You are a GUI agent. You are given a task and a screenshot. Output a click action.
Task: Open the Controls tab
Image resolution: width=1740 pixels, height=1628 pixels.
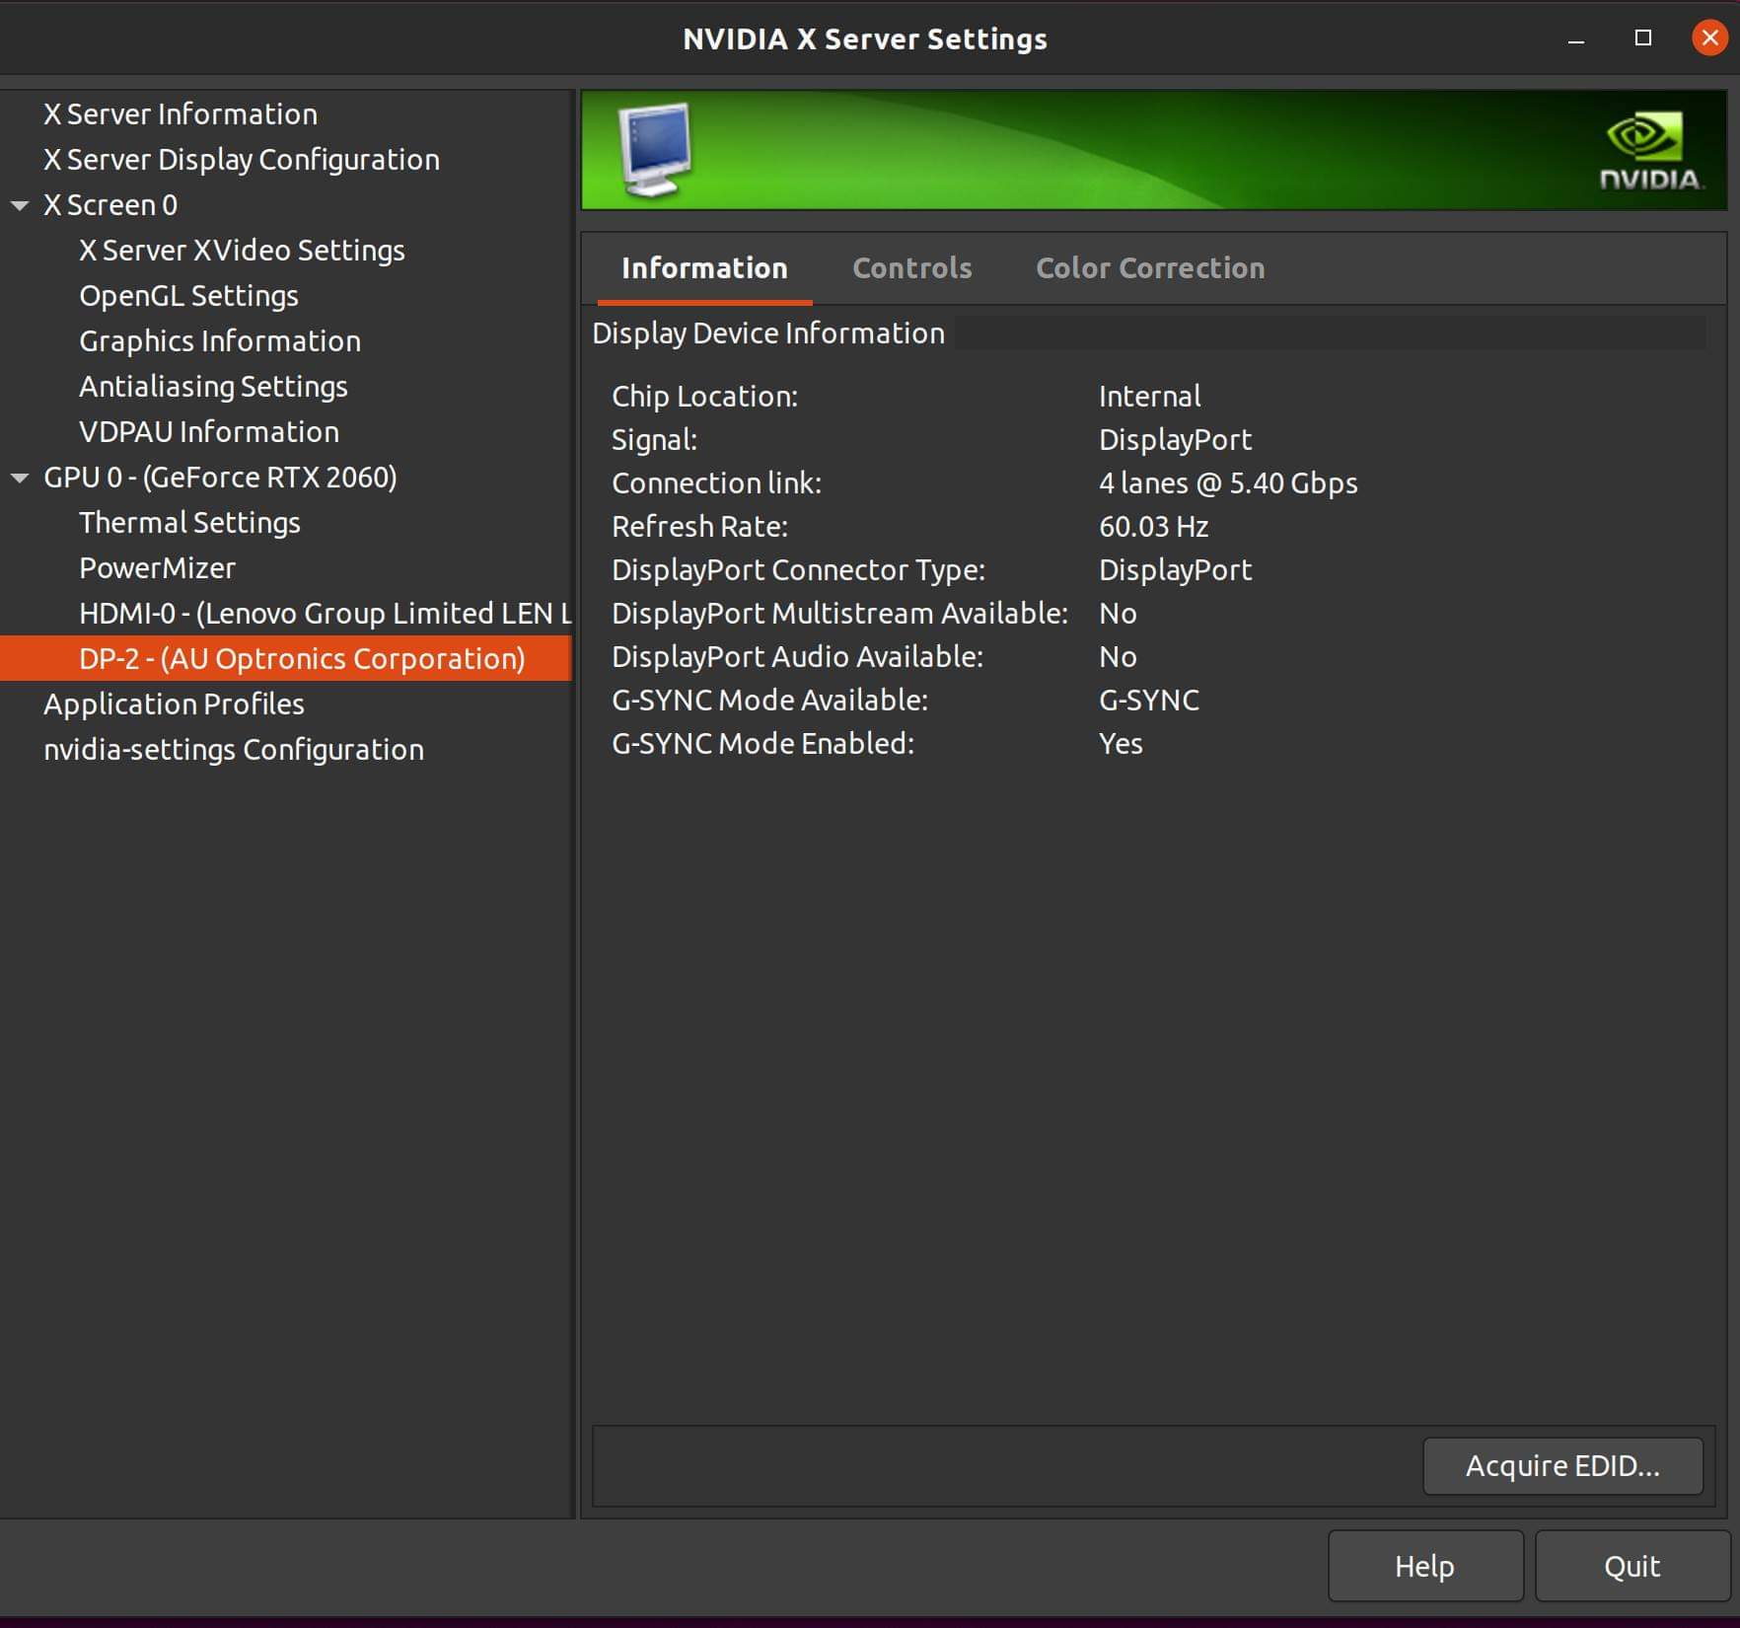pyautogui.click(x=912, y=268)
